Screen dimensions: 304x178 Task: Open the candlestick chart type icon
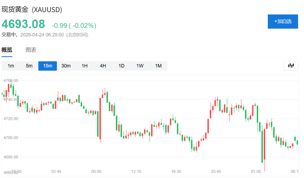(291, 66)
